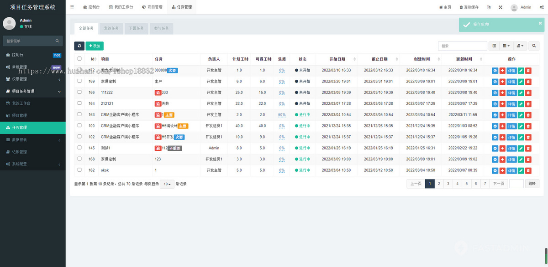Image resolution: width=548 pixels, height=267 pixels.
Task: Tick the checkbox for row Id 163
Action: coord(79,114)
